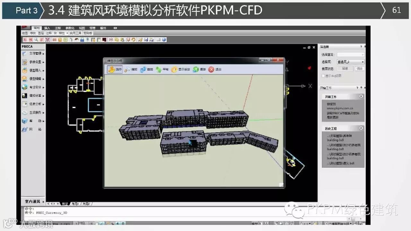Select the 平移 pan tool in 3D viewer
Viewport: 411px width, 231px height.
(x=162, y=69)
